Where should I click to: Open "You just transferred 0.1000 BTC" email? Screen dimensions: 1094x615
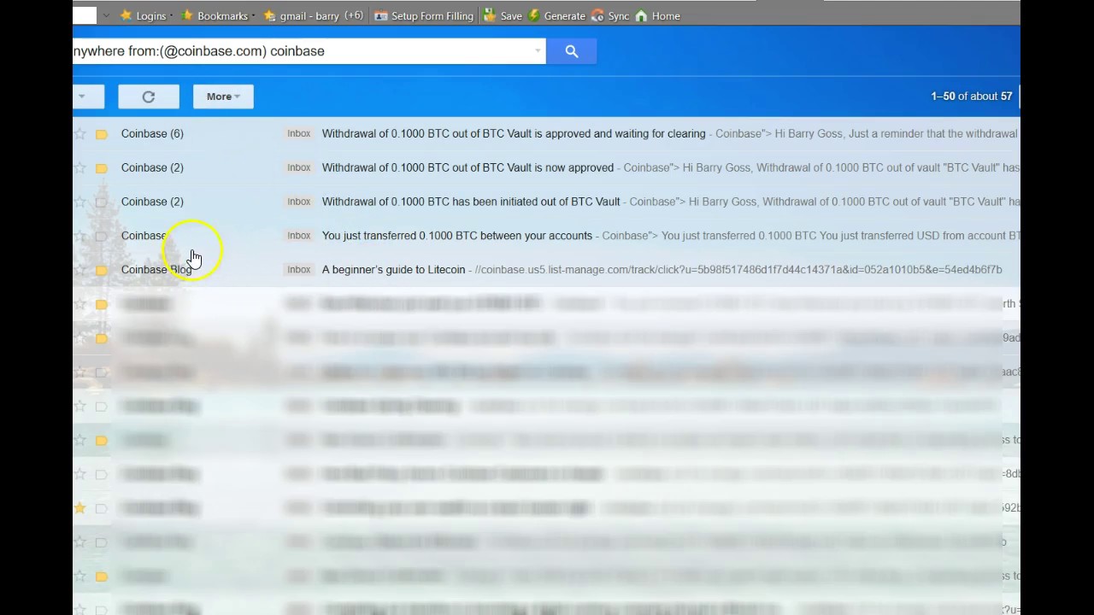(456, 235)
